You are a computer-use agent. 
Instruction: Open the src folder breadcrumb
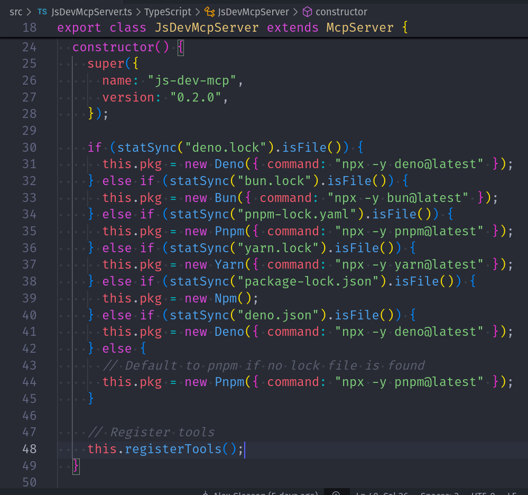point(16,12)
